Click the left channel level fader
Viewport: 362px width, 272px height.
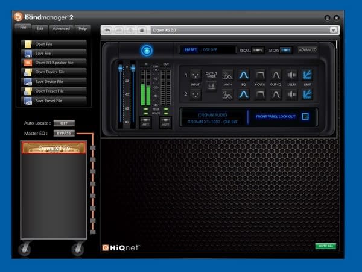point(120,68)
